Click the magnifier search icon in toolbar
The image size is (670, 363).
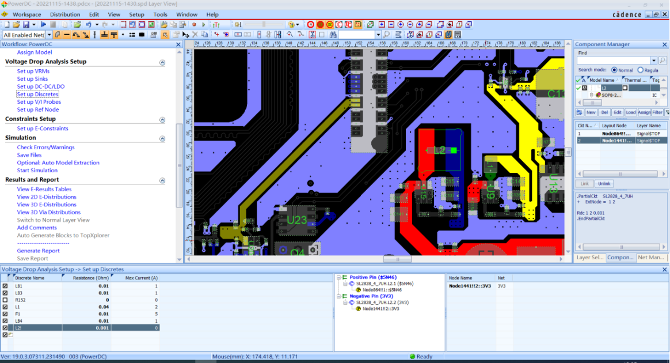point(386,35)
